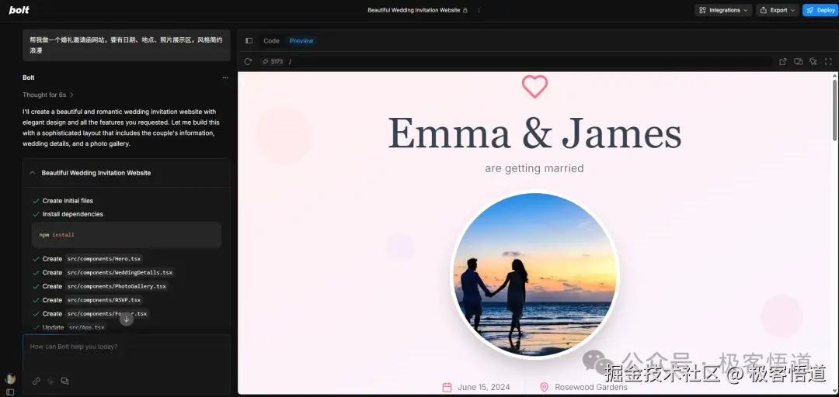Enter fullscreen preview mode
Image resolution: width=839 pixels, height=397 pixels.
point(828,61)
